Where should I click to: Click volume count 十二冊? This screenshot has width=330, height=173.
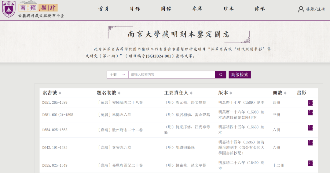point(278,165)
